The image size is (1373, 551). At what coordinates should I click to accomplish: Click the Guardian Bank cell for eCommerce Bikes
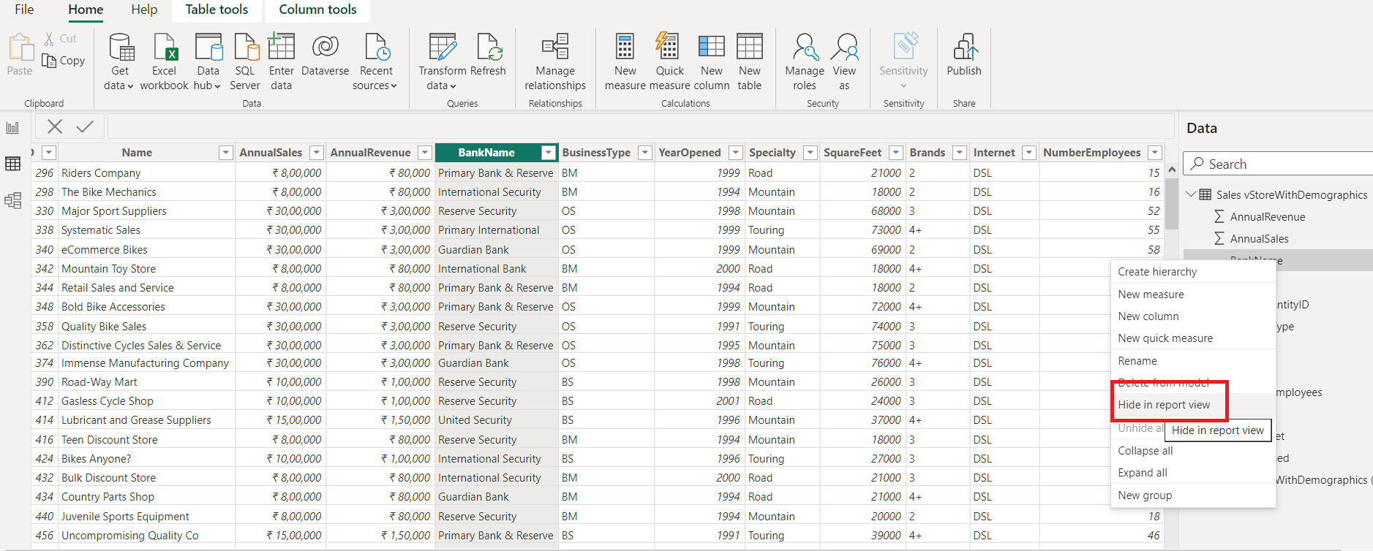point(497,250)
